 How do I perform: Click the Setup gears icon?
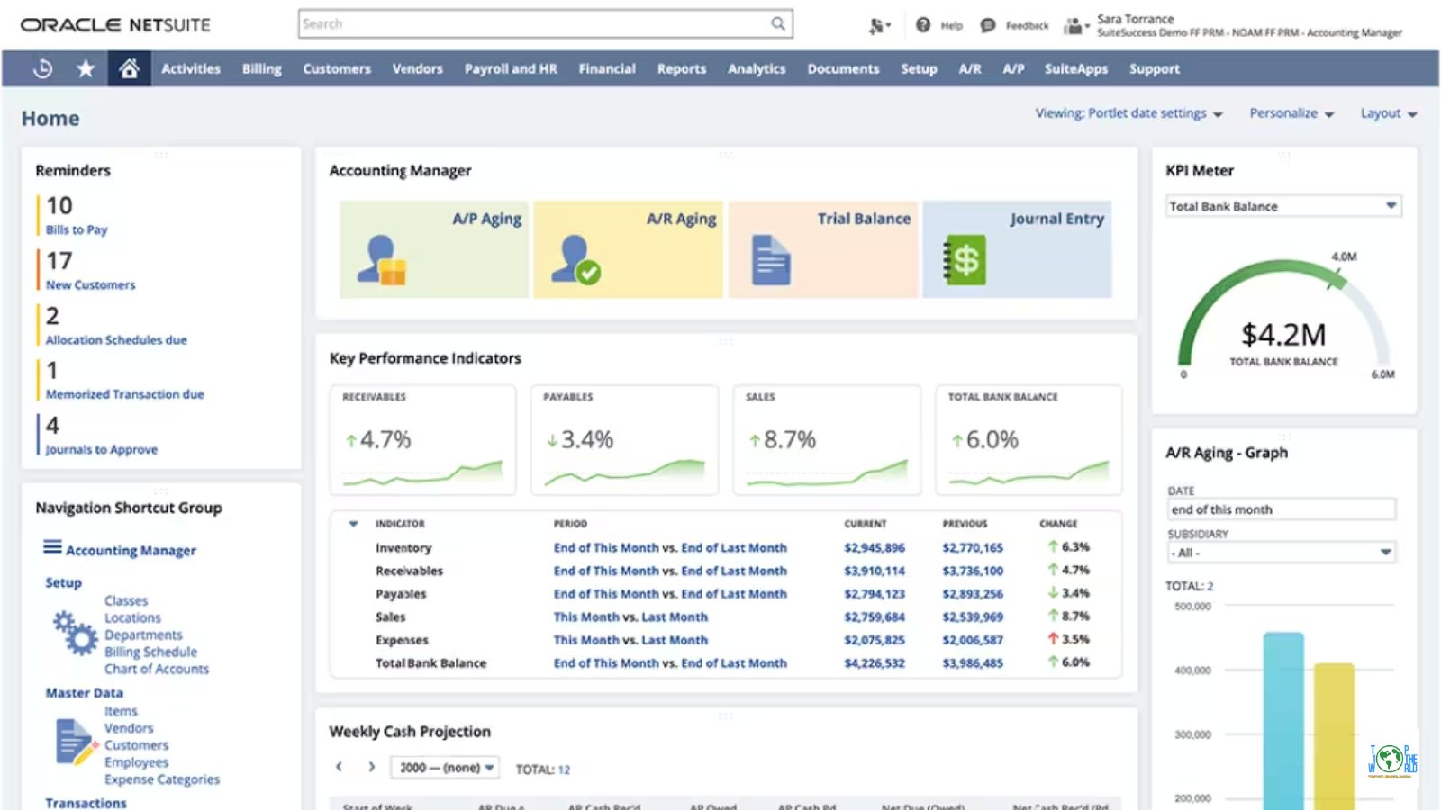pyautogui.click(x=75, y=633)
